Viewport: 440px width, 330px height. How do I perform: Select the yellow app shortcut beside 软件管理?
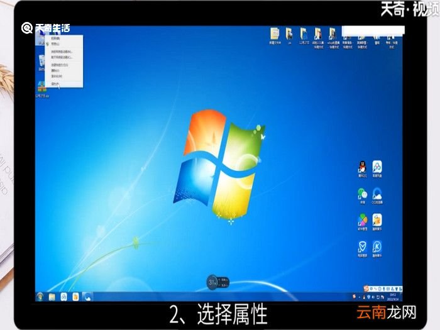click(377, 222)
